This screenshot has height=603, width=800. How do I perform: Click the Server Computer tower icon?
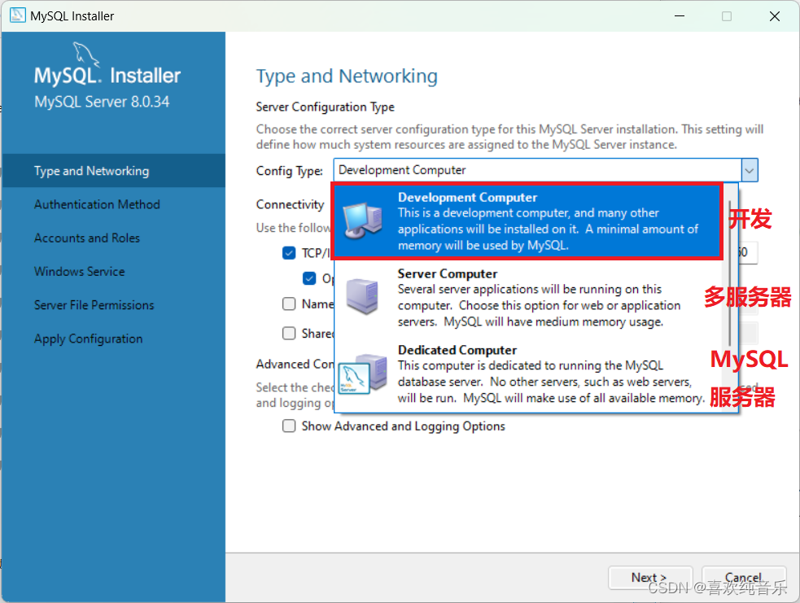(362, 296)
